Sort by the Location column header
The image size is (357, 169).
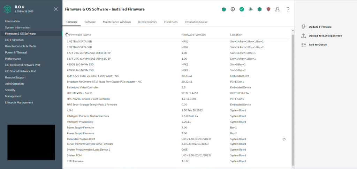pyautogui.click(x=236, y=35)
